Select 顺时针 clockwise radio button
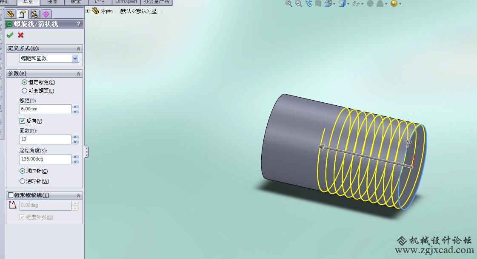Viewport: 477px width, 259px height. (x=22, y=171)
